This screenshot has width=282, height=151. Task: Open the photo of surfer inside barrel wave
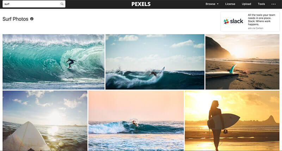[x=54, y=62]
